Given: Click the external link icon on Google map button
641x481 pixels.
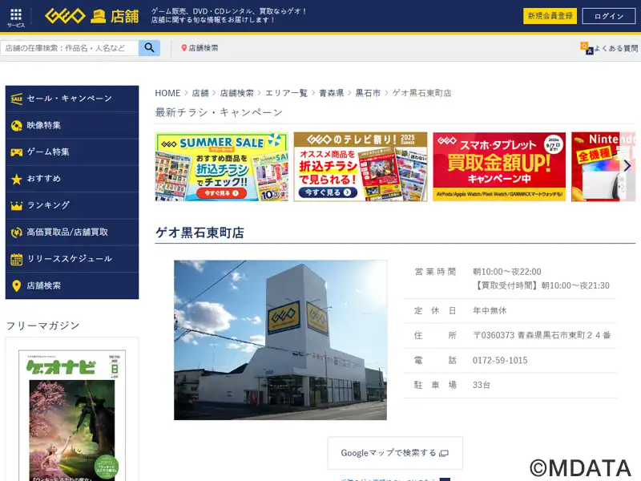Looking at the screenshot, I should click(444, 453).
